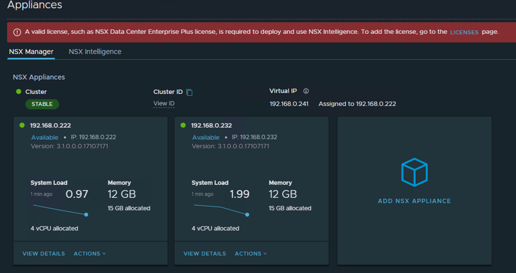The height and width of the screenshot is (273, 516).
Task: Click the warning icon in the license banner
Action: click(17, 32)
